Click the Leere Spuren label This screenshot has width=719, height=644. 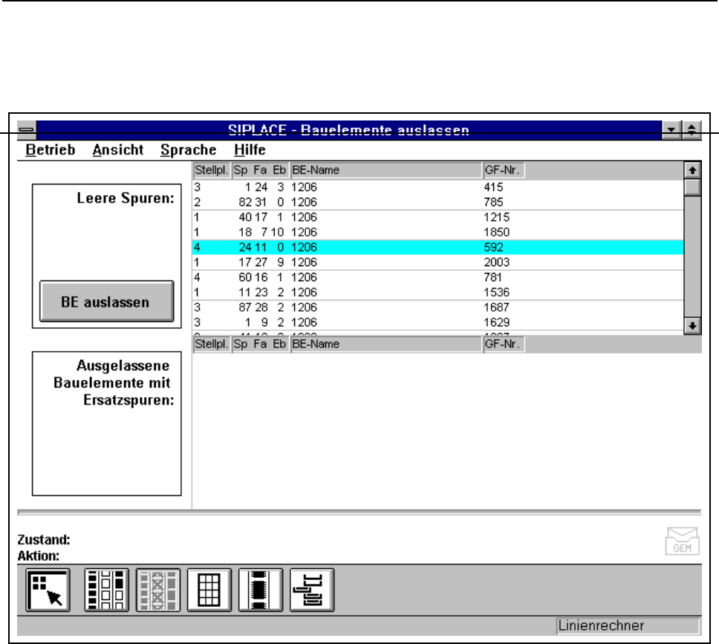(x=126, y=199)
